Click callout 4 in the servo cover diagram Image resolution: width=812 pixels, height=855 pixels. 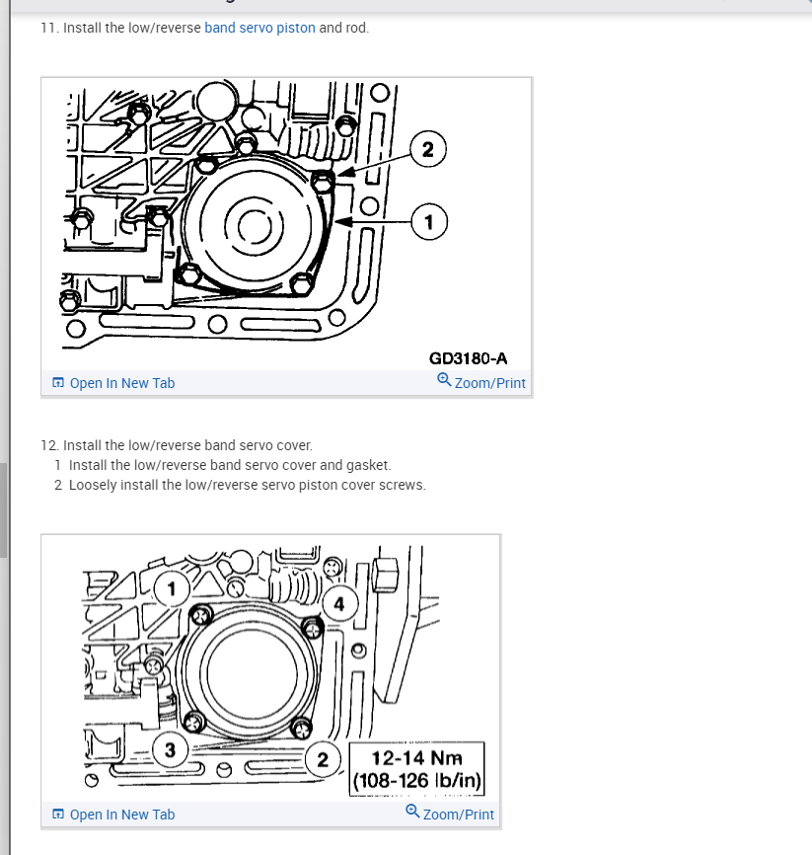point(339,604)
